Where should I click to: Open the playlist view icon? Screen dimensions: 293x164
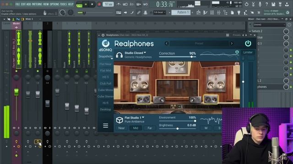(x=198, y=12)
